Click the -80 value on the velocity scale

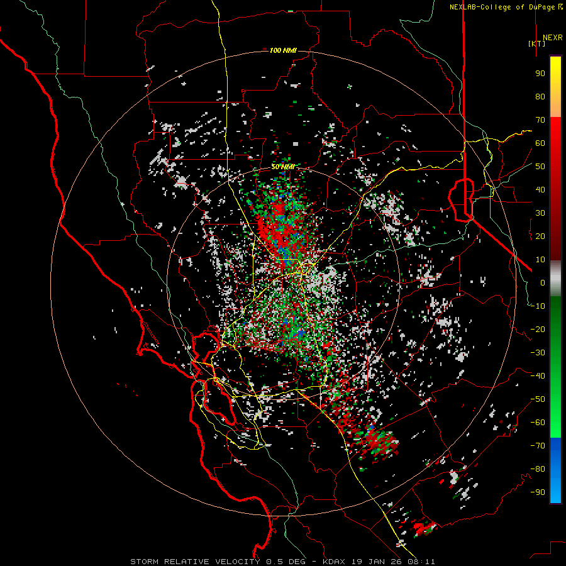point(538,469)
